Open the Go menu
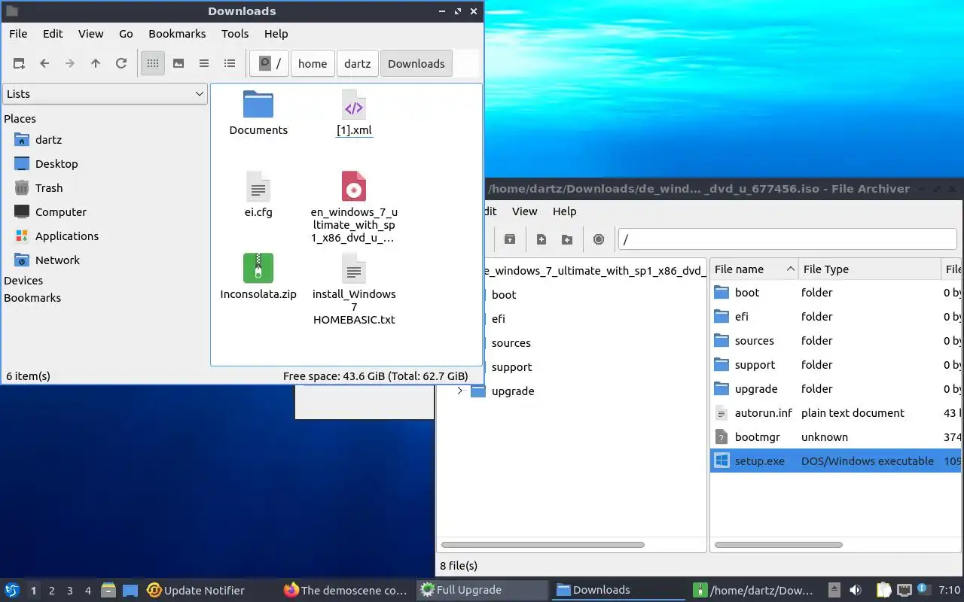964x602 pixels. point(126,34)
